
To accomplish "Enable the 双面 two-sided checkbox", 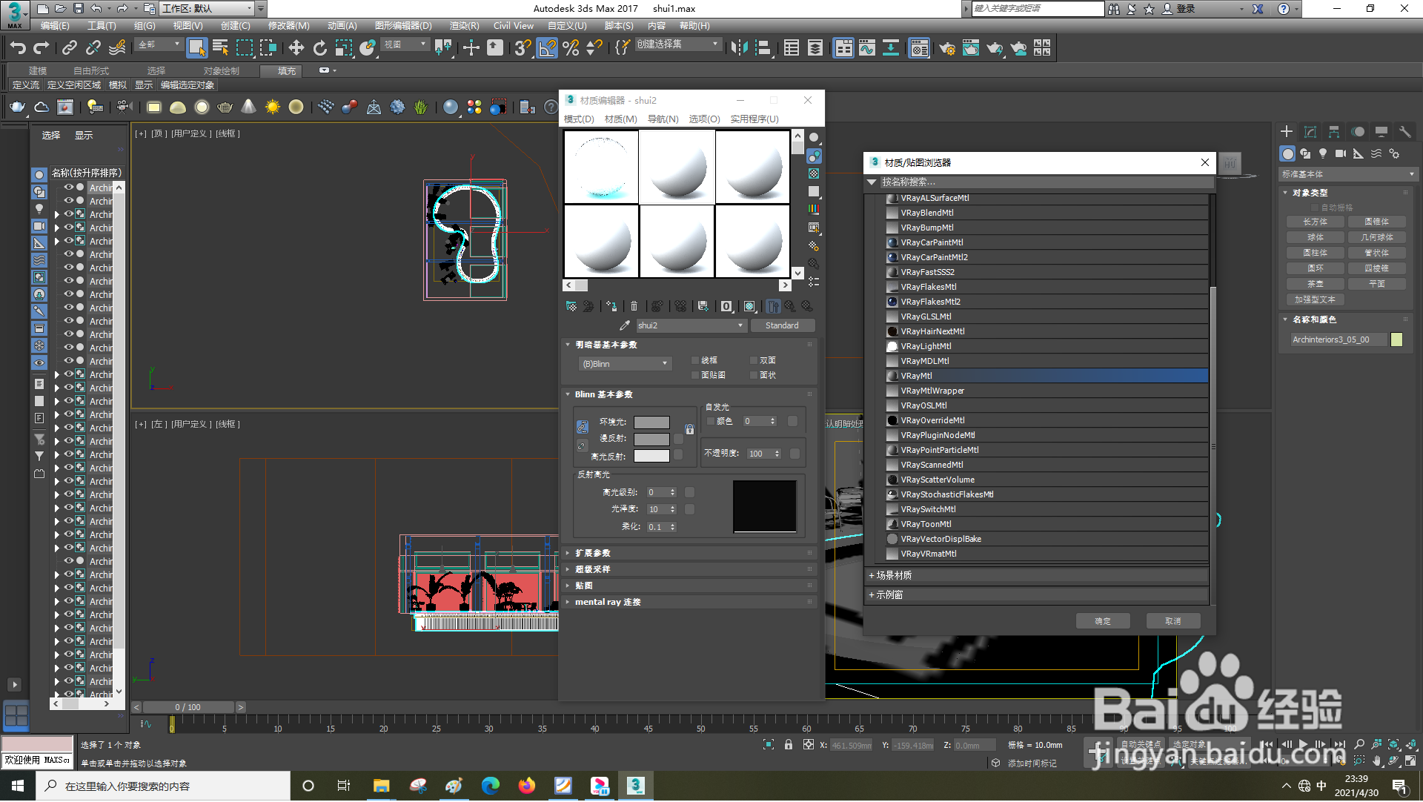I will (754, 361).
